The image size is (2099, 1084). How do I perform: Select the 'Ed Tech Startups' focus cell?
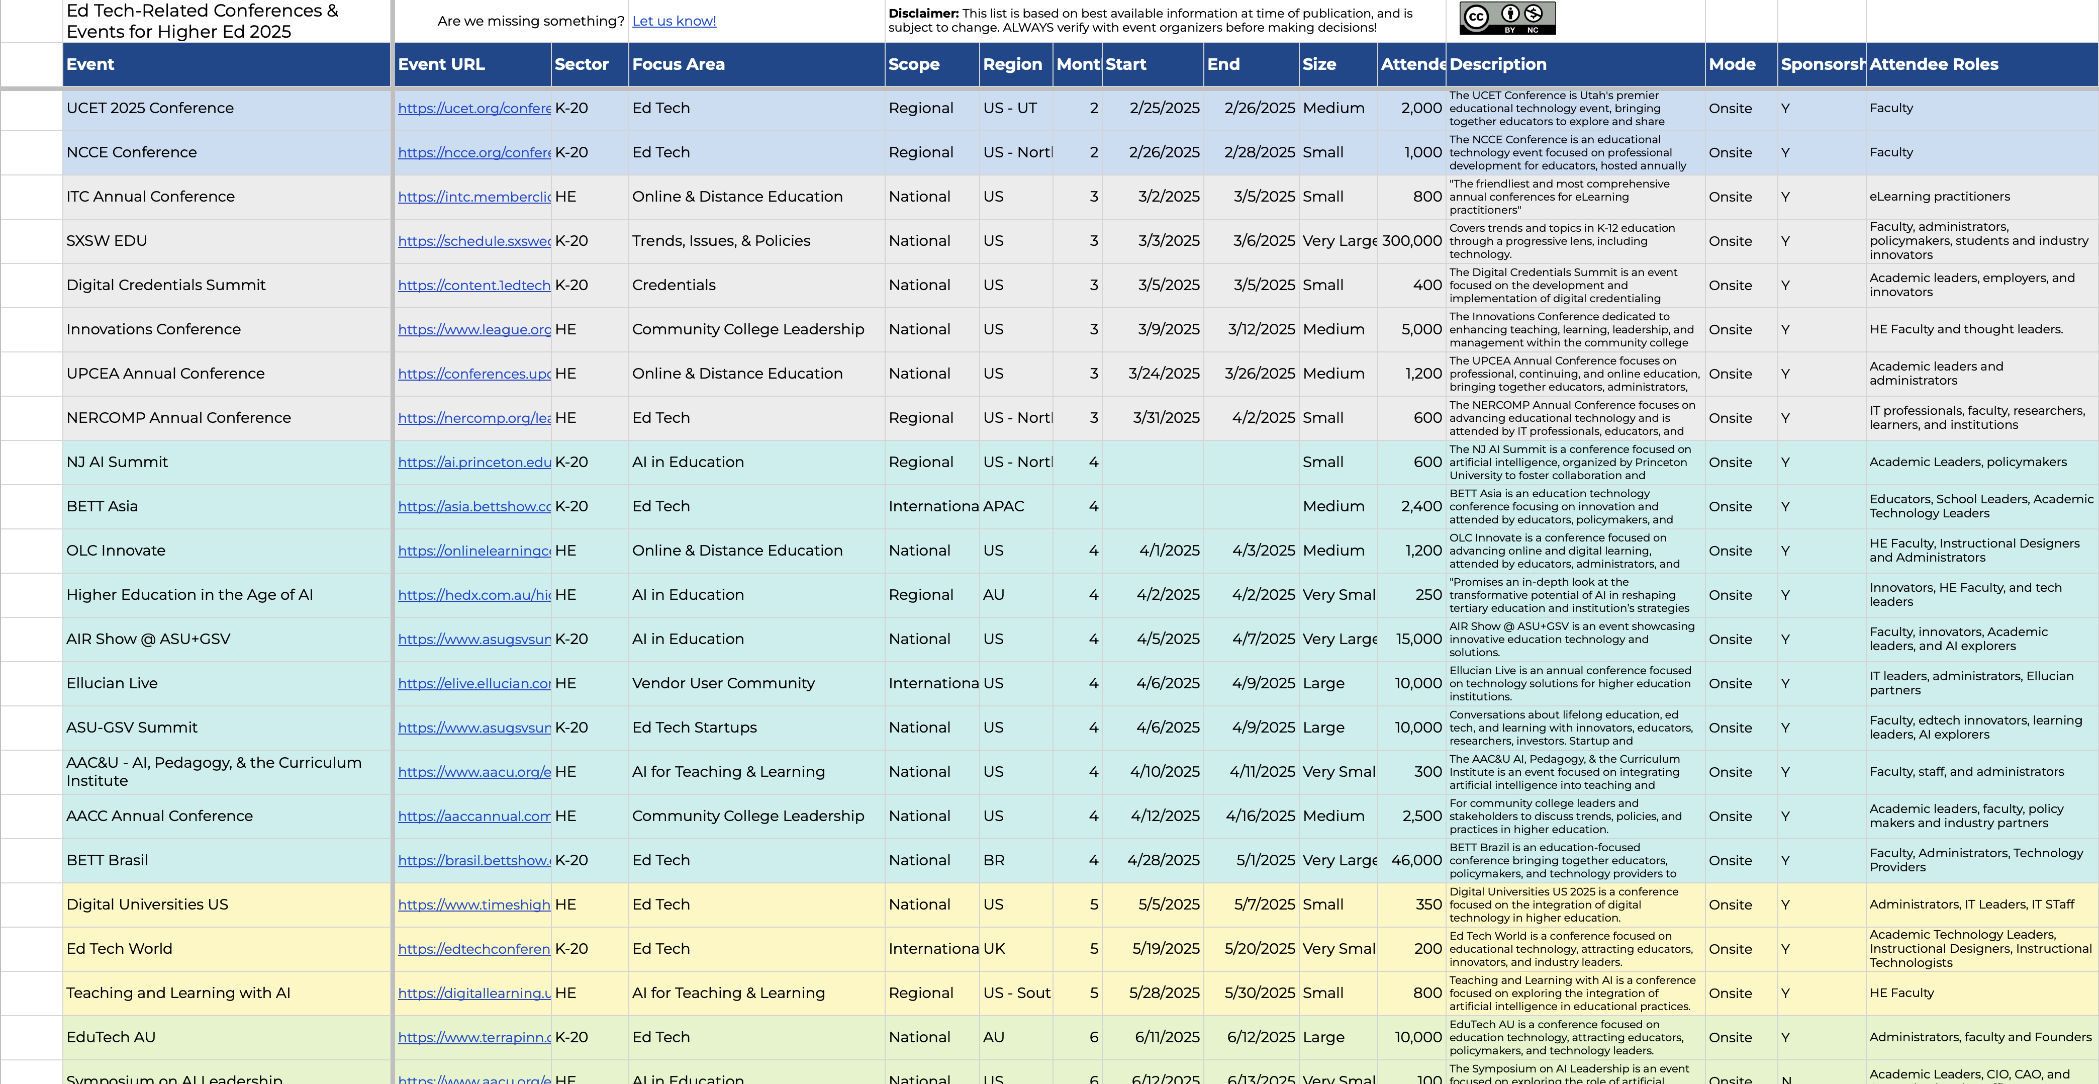click(757, 728)
